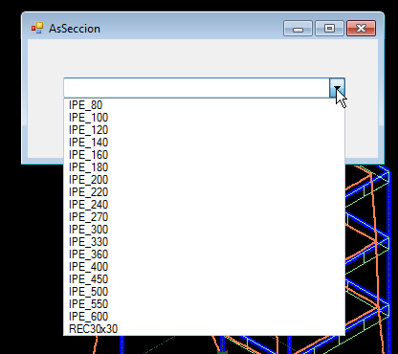Screen dimensions: 398x354
Task: Click inside the section combo text field
Action: pos(197,88)
